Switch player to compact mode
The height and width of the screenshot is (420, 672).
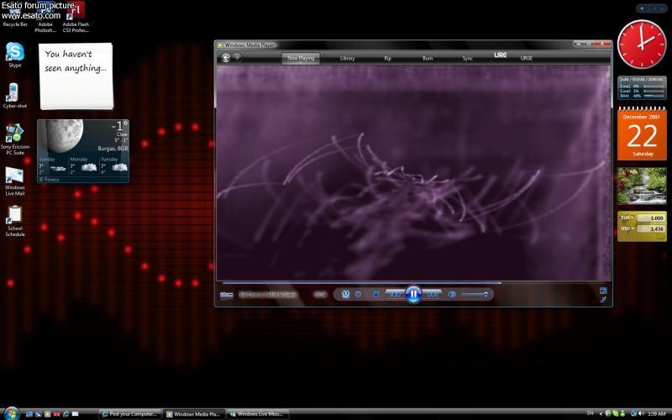603,299
